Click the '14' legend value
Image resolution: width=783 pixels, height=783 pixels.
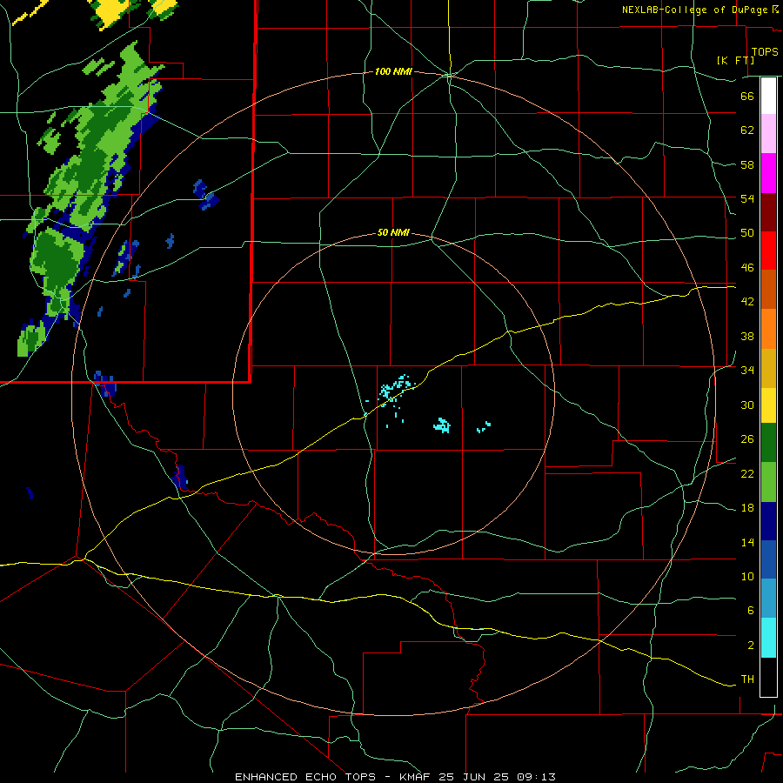point(747,542)
